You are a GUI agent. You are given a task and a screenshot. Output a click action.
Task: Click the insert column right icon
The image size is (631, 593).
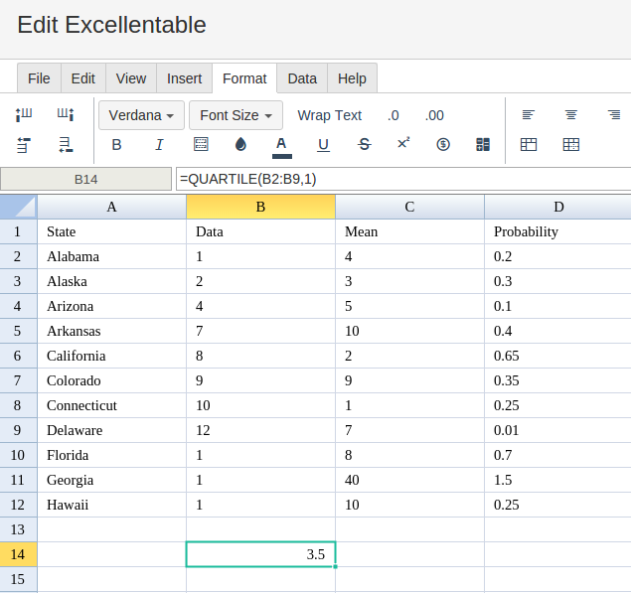click(66, 114)
